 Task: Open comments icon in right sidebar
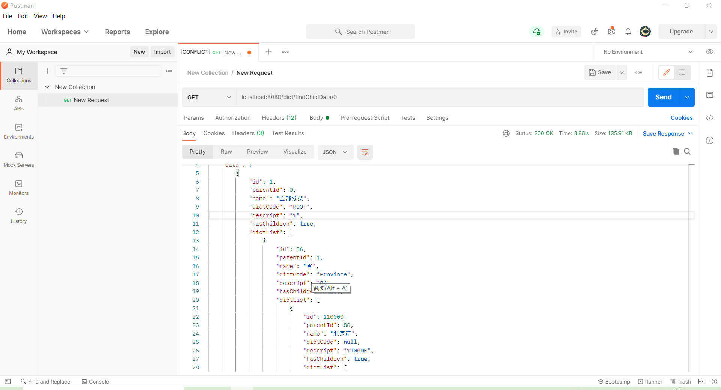(x=710, y=95)
